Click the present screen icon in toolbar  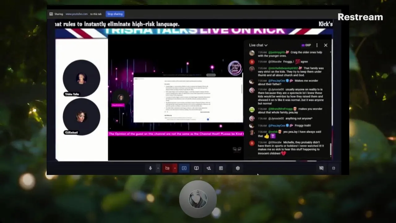pos(196,168)
